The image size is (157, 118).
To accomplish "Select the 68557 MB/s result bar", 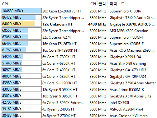I will pos(21,30).
